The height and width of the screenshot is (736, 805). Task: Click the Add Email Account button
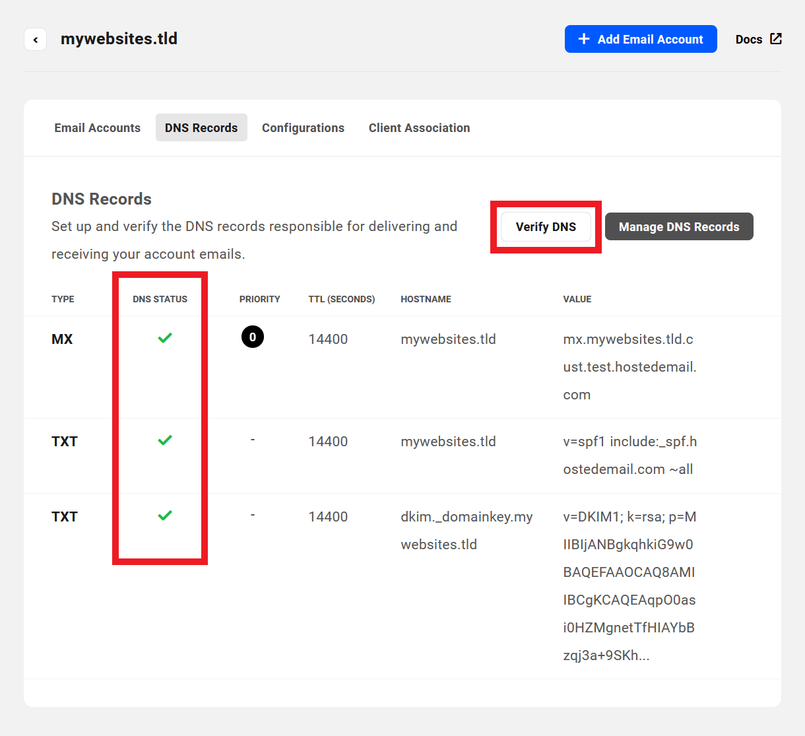click(640, 39)
